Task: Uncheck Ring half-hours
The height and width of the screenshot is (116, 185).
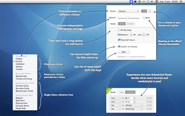Action: 119,40
